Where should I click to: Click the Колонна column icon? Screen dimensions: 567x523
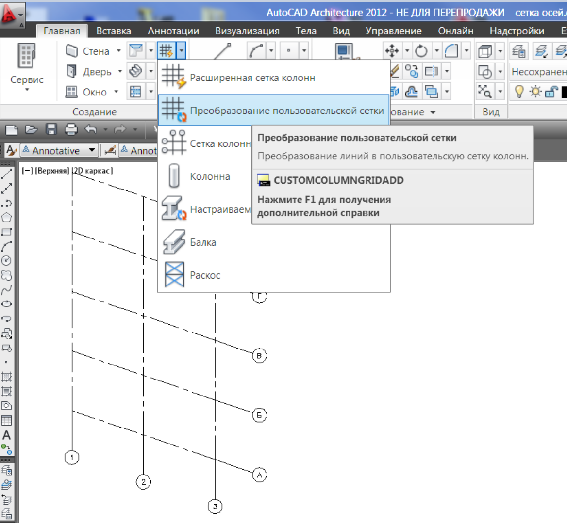point(174,176)
